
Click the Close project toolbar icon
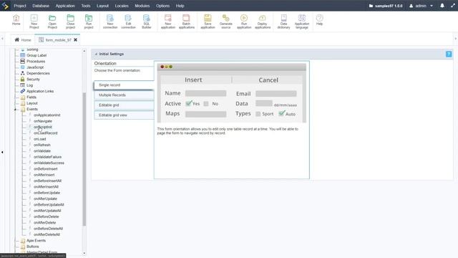70,21
